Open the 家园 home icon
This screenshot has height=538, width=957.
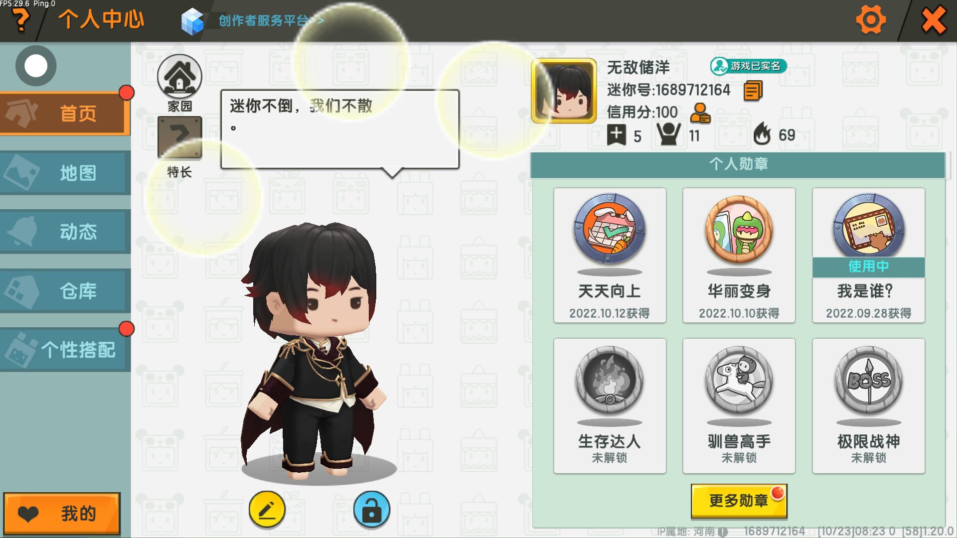(179, 76)
